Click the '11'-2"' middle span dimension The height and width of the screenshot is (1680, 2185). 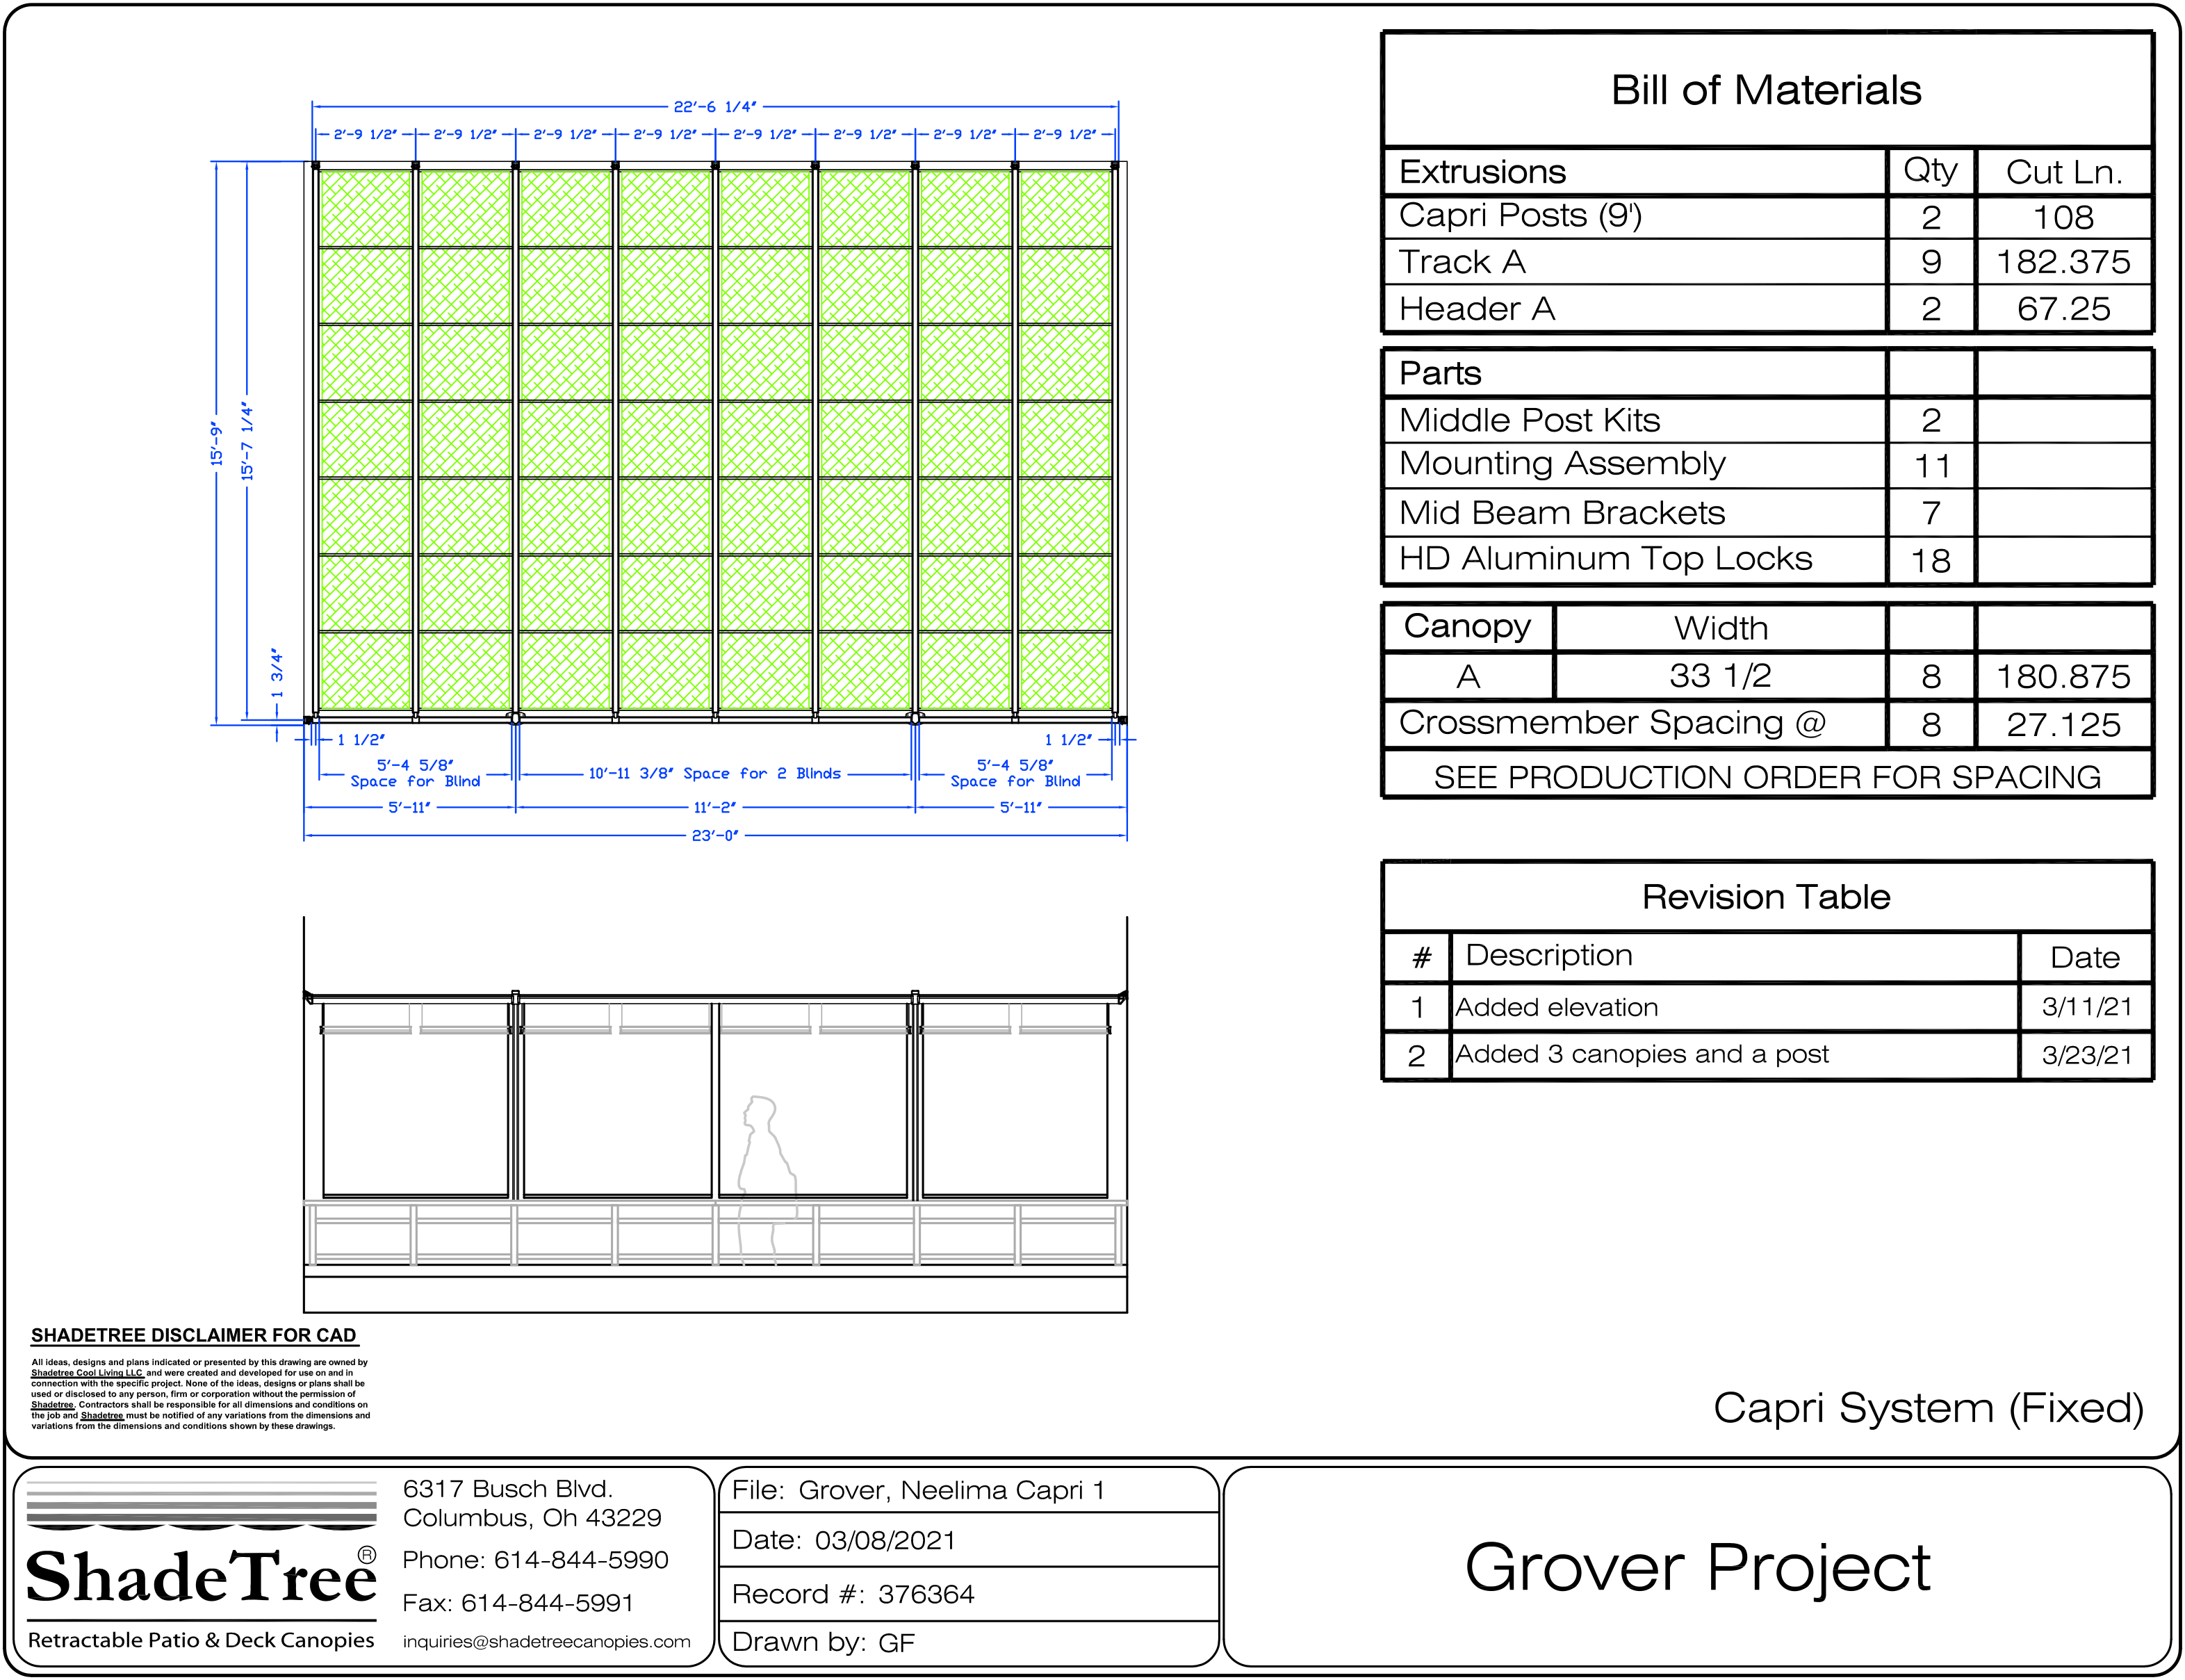coord(715,808)
